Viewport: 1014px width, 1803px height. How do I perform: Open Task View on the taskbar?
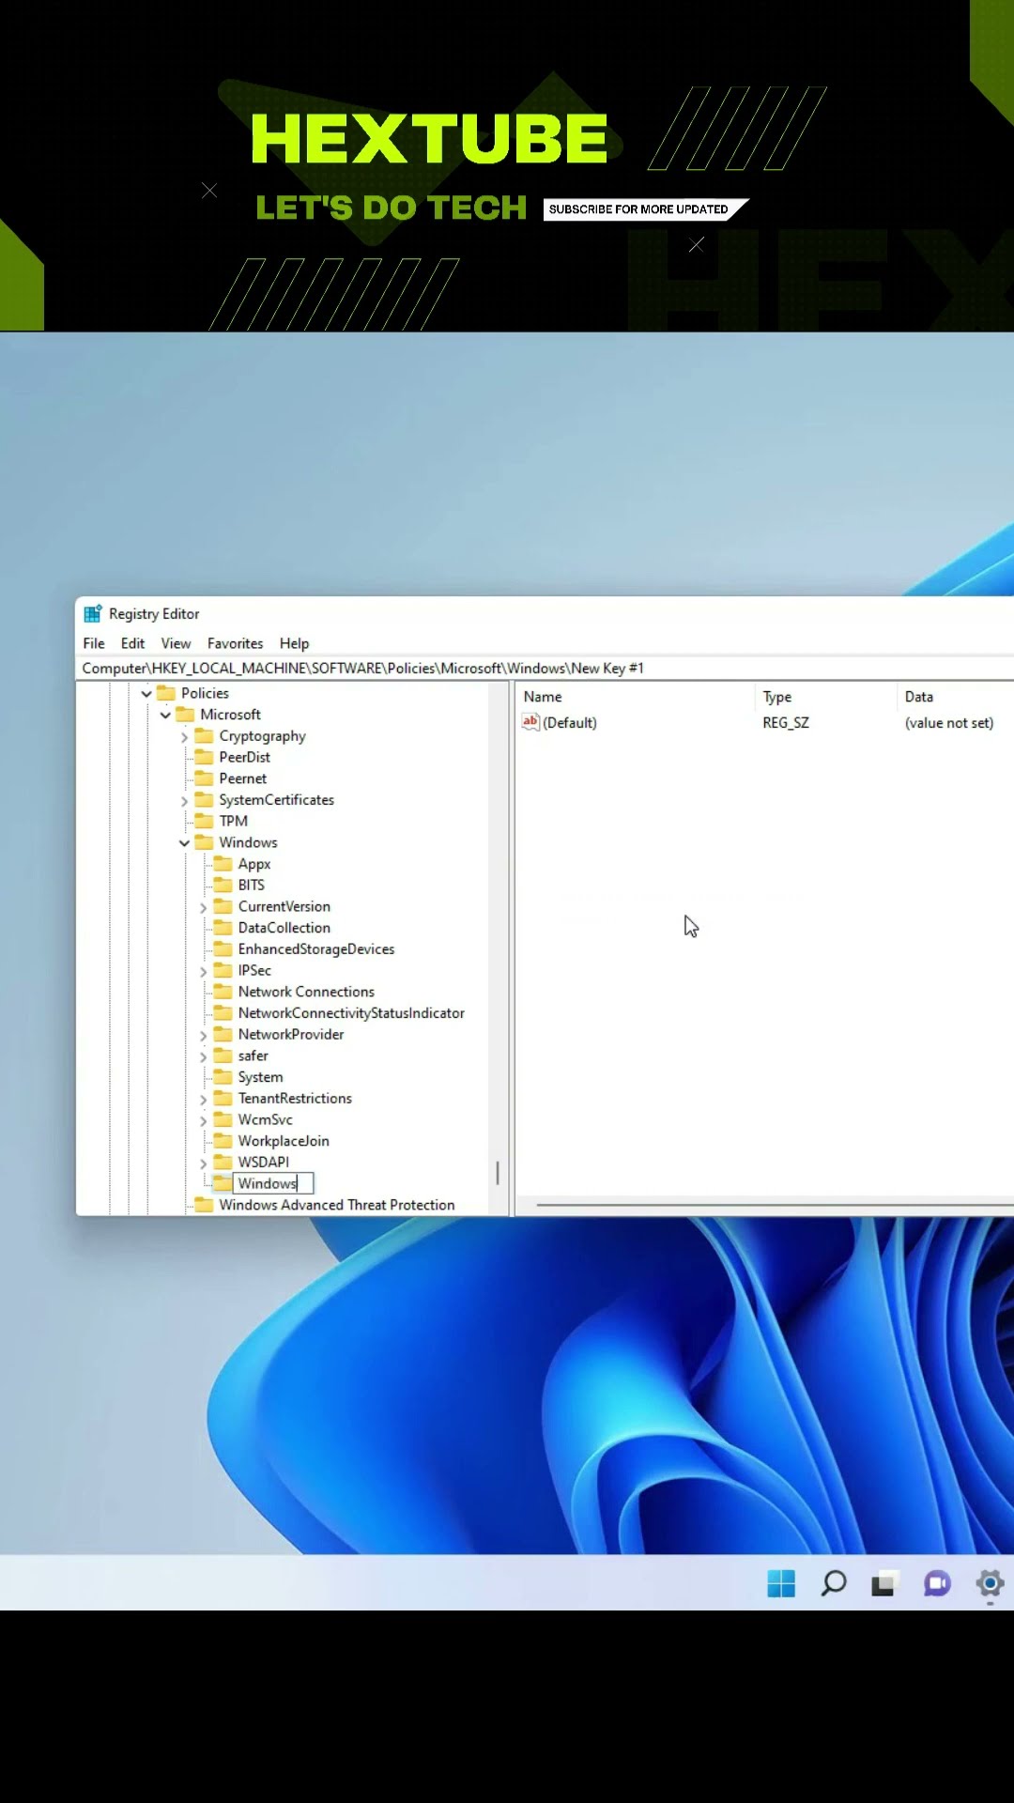pyautogui.click(x=883, y=1583)
